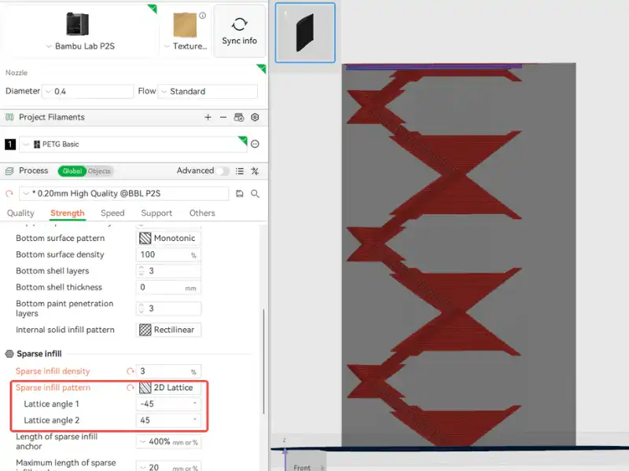The height and width of the screenshot is (471, 629).
Task: Toggle the Advanced settings switch
Action: click(x=224, y=171)
